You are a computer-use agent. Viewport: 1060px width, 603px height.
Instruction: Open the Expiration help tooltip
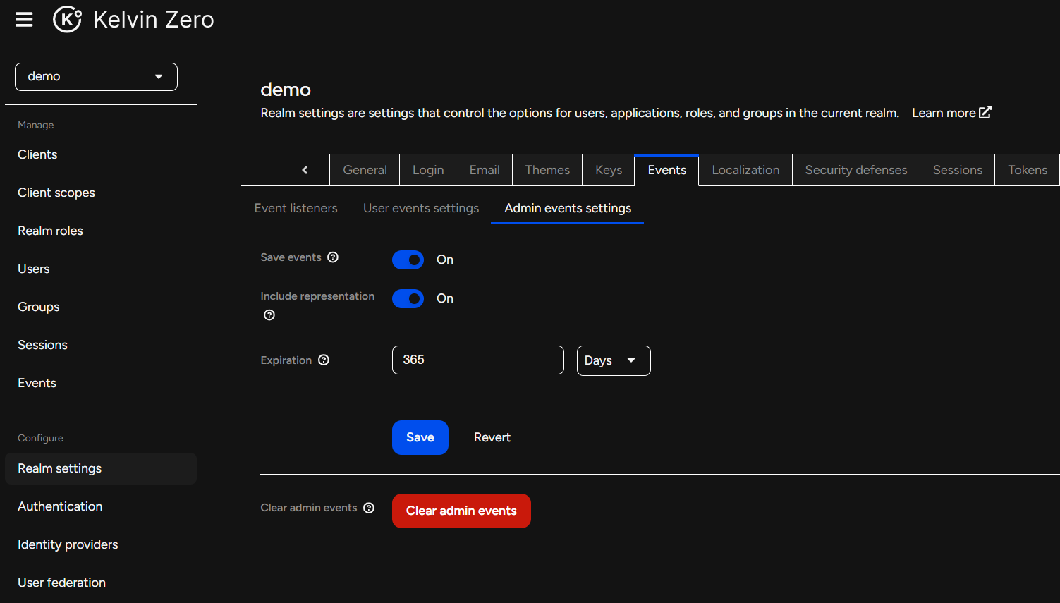click(x=324, y=360)
